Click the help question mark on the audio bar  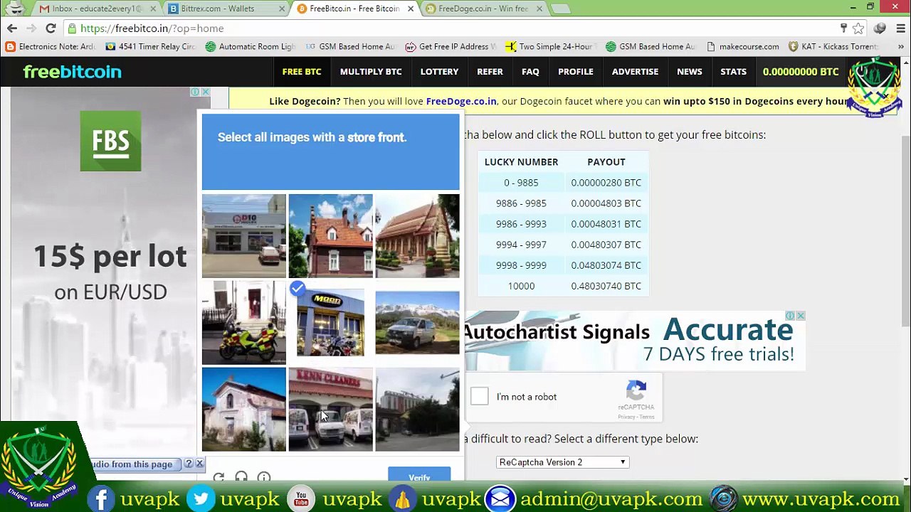coord(188,464)
